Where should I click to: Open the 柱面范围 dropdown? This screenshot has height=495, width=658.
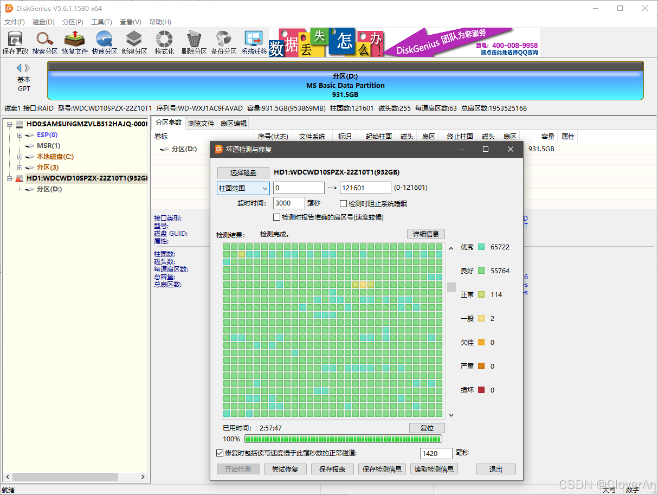click(243, 188)
